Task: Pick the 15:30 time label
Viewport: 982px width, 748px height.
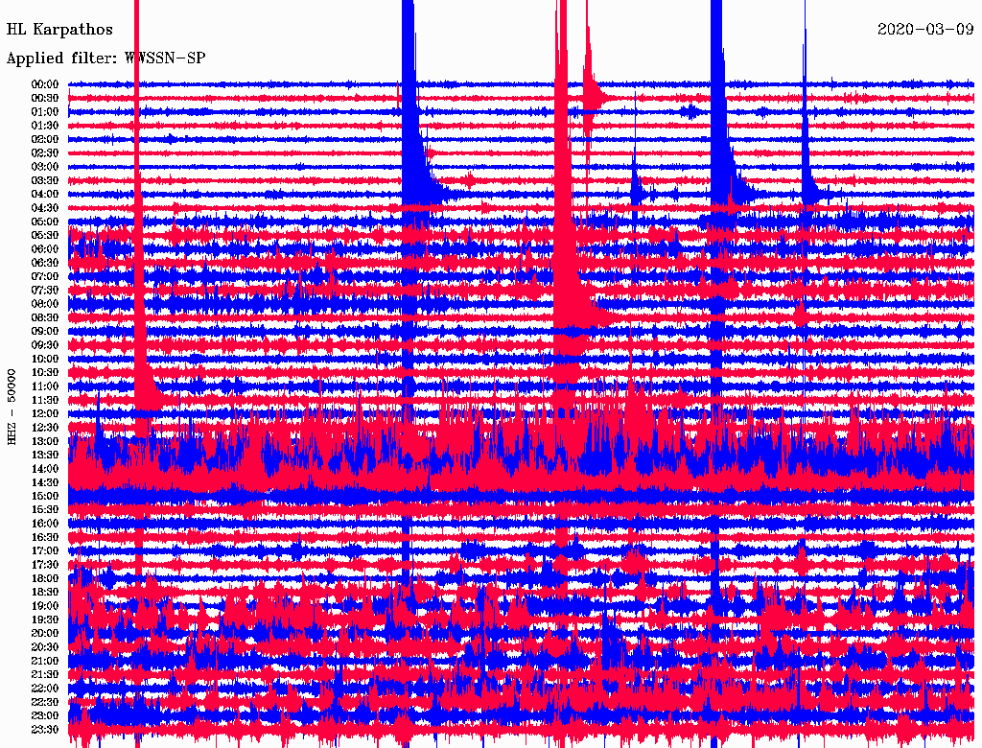Action: (45, 509)
